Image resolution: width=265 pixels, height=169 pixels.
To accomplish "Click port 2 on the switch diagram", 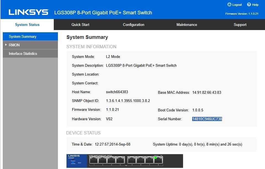I will point(103,160).
